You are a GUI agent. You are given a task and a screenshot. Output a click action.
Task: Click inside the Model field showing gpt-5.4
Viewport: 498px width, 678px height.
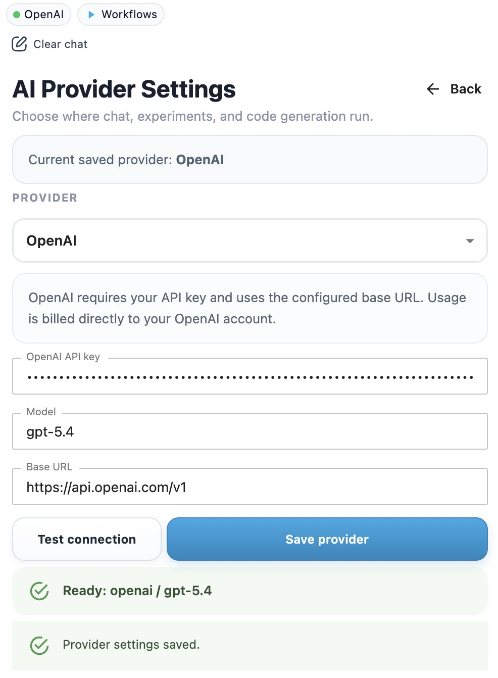250,431
